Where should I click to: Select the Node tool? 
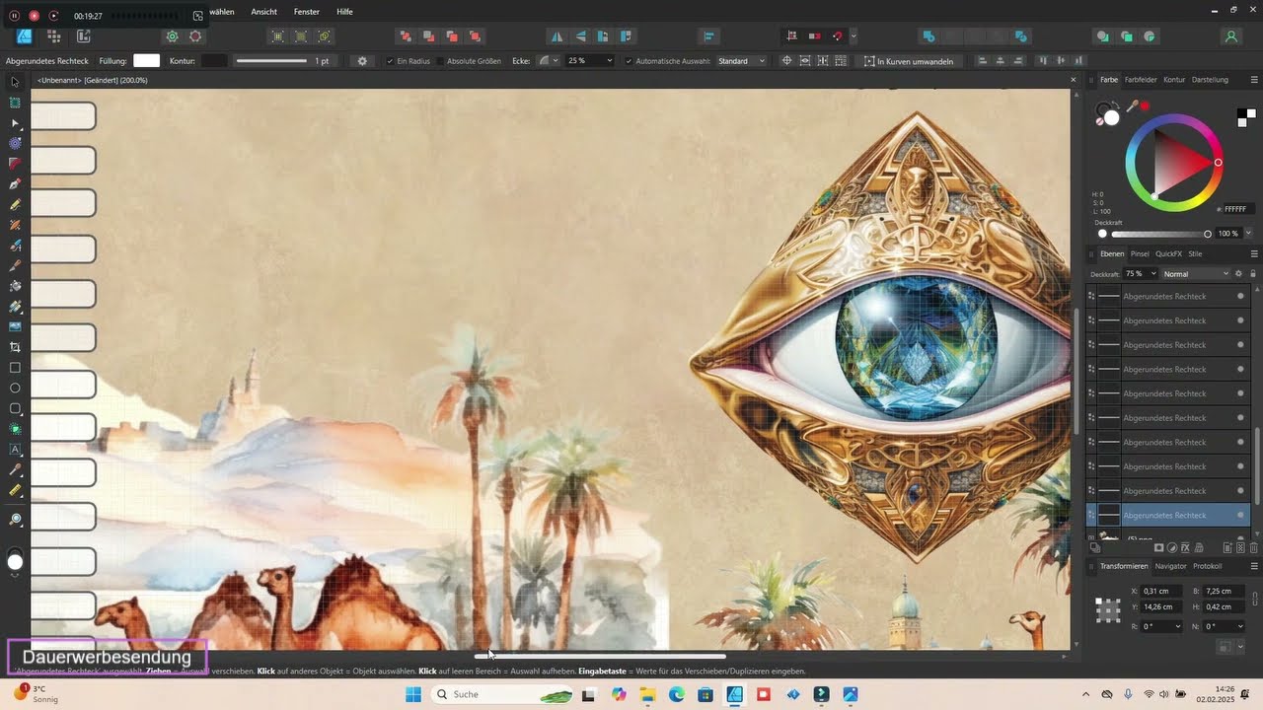pyautogui.click(x=15, y=123)
